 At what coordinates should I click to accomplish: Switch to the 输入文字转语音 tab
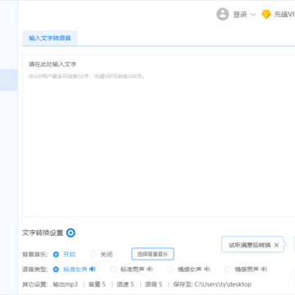pos(50,38)
